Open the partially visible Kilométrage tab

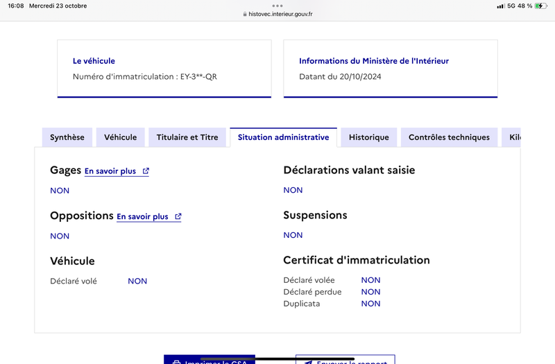pyautogui.click(x=511, y=137)
